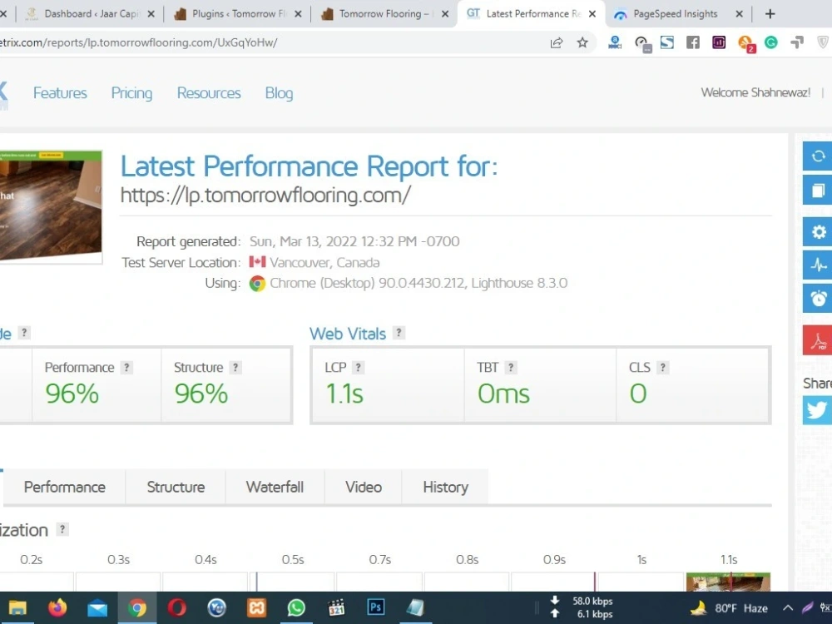832x624 pixels.
Task: Open new browser tab with plus
Action: coord(770,14)
